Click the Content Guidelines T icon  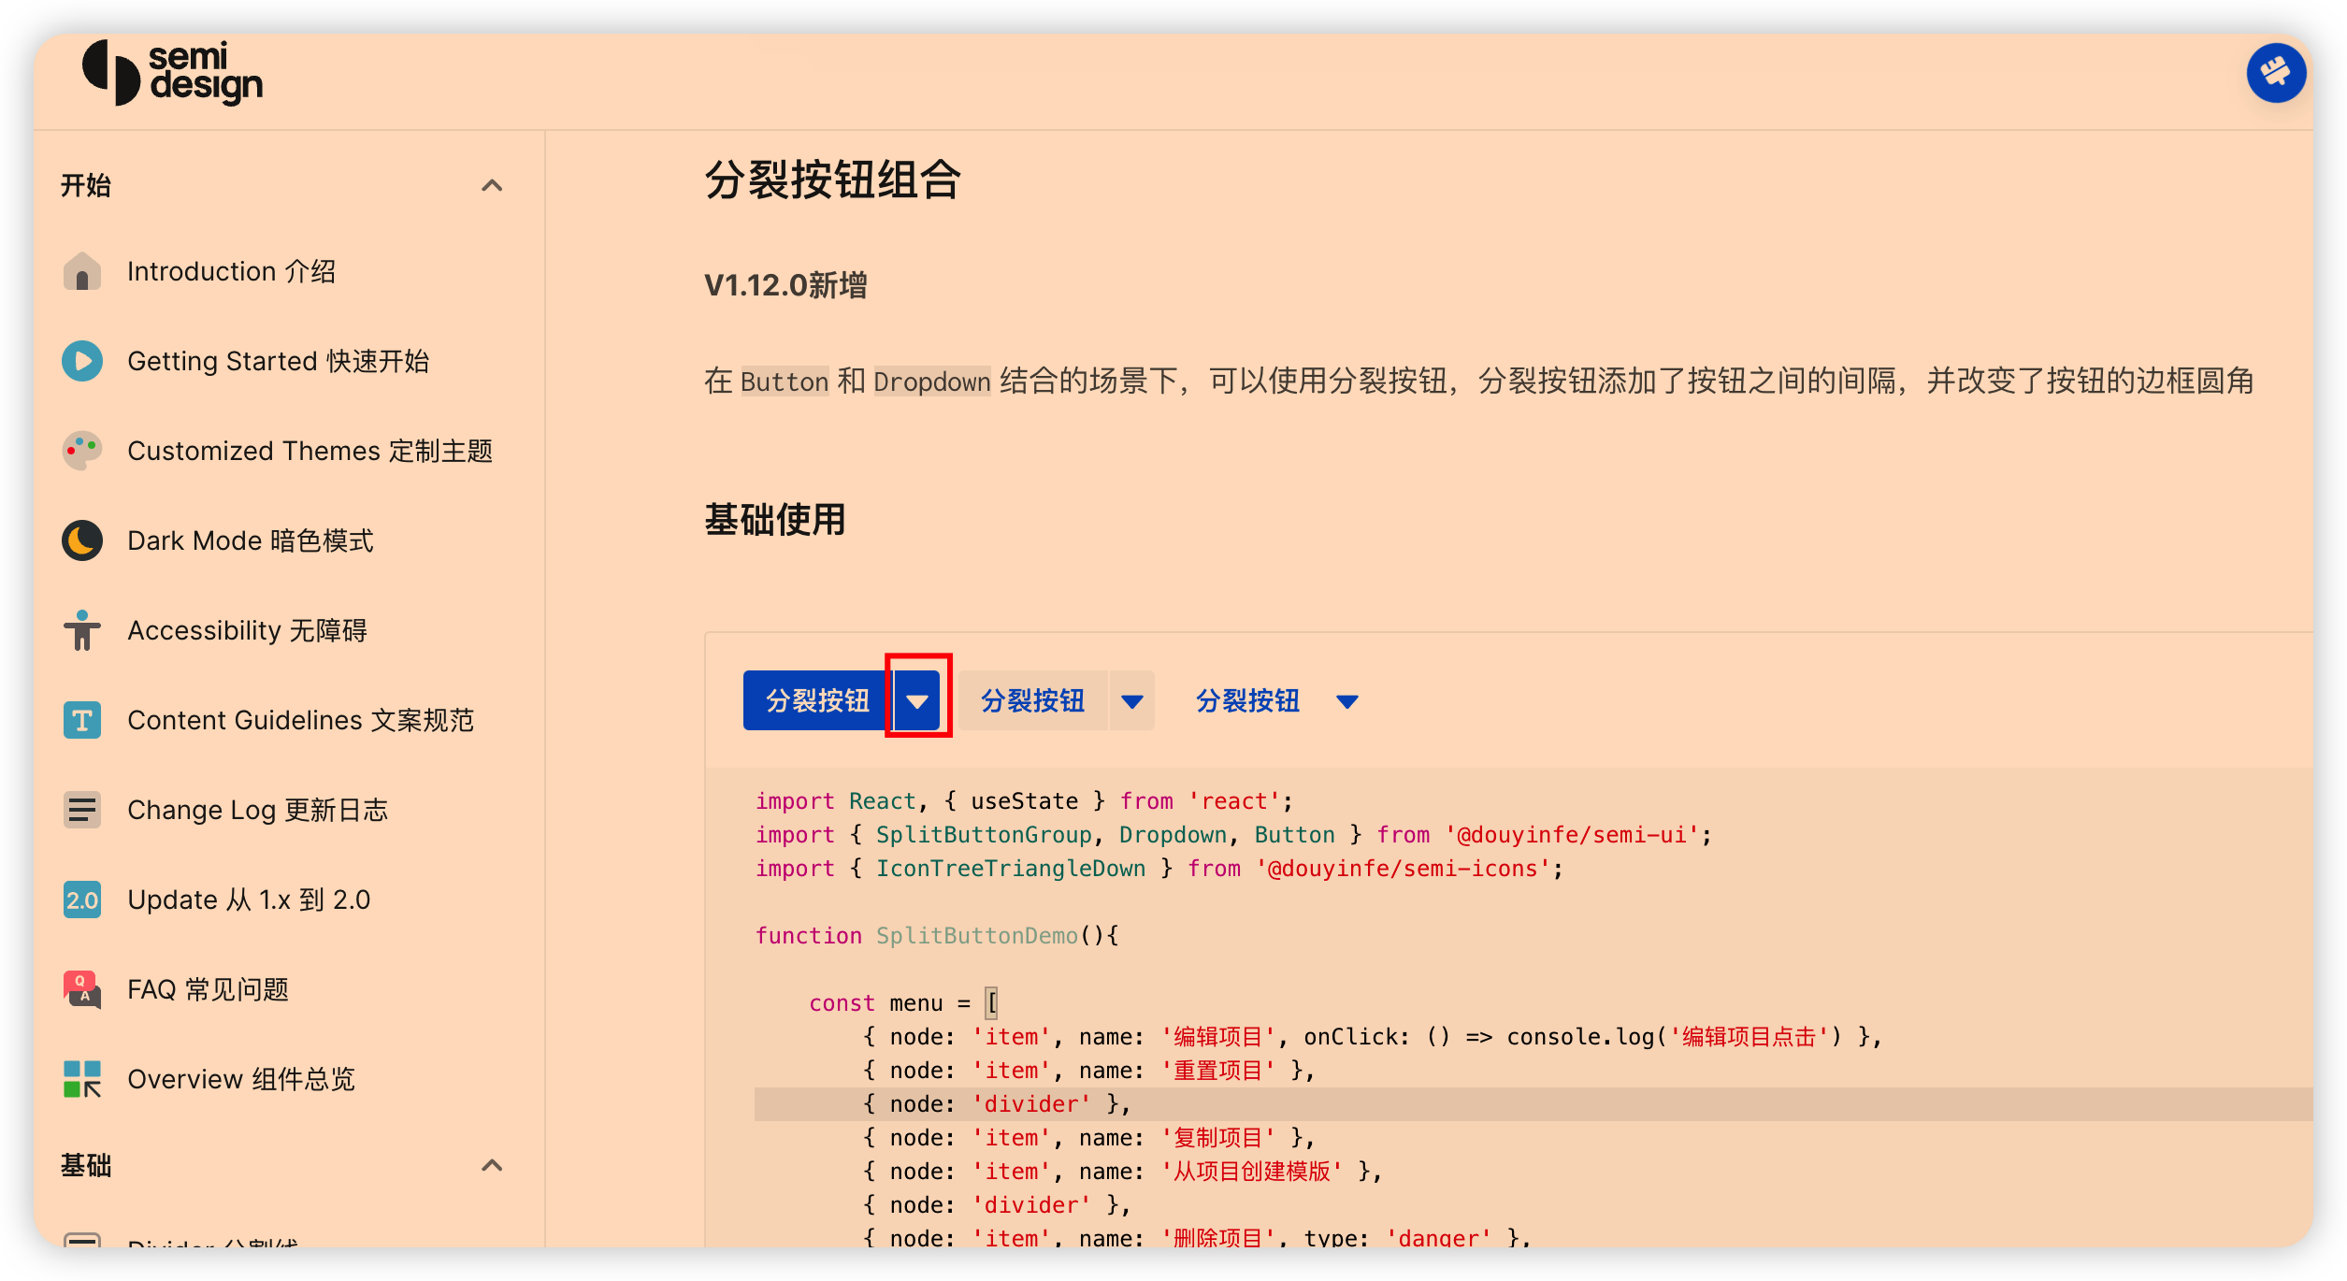[82, 720]
